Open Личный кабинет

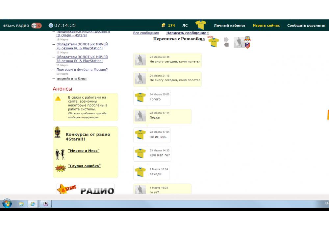coord(230,25)
